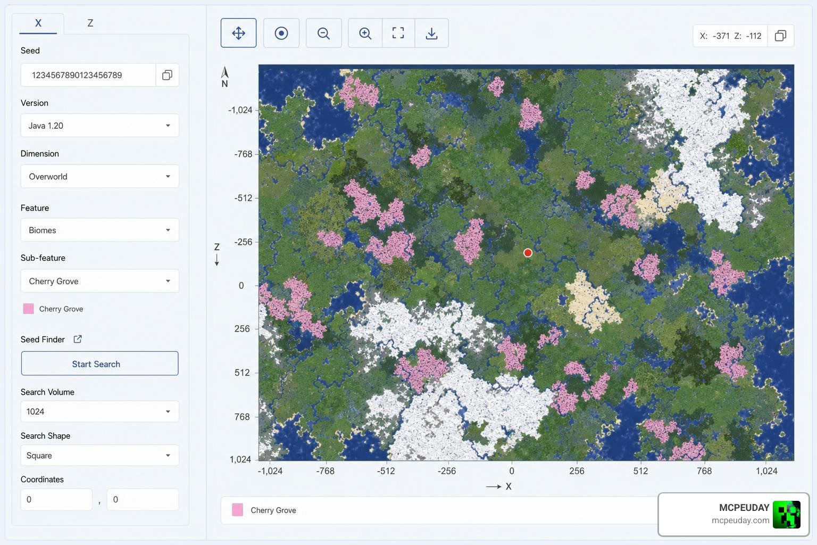Open the Search Volume 1024 dropdown
This screenshot has width=817, height=545.
pyautogui.click(x=100, y=411)
